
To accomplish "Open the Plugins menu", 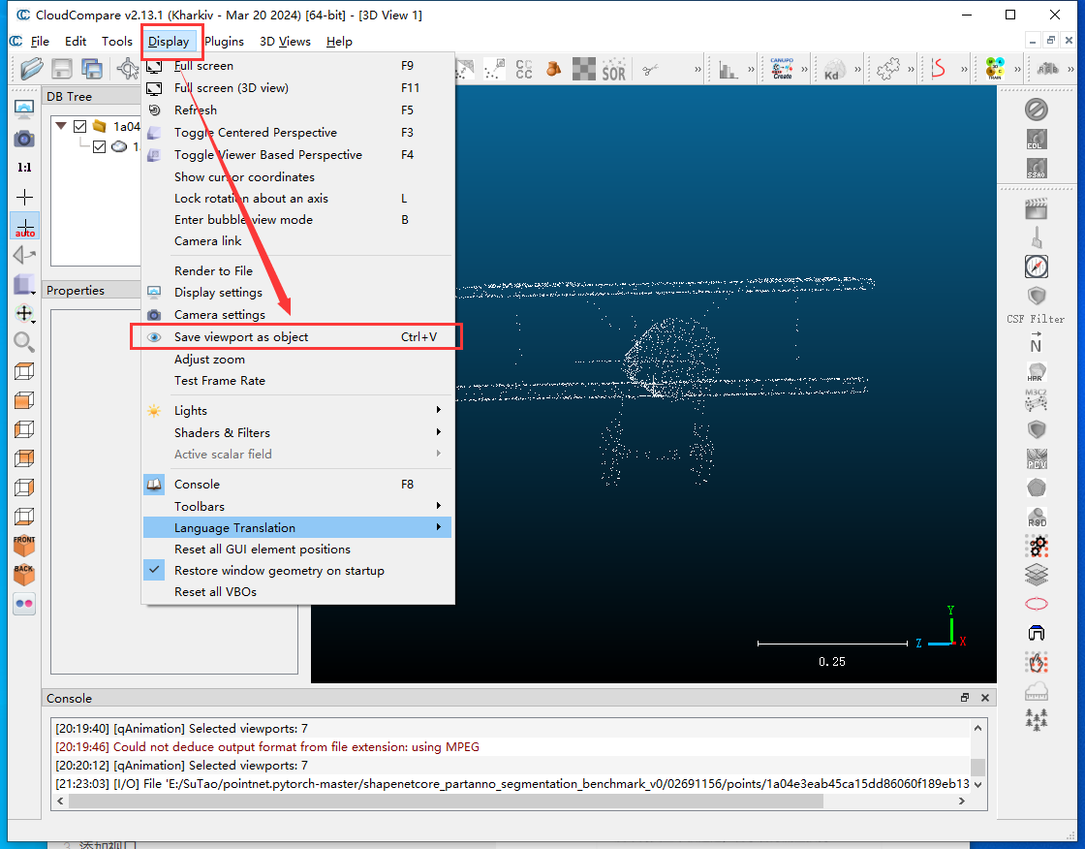I will tap(224, 42).
